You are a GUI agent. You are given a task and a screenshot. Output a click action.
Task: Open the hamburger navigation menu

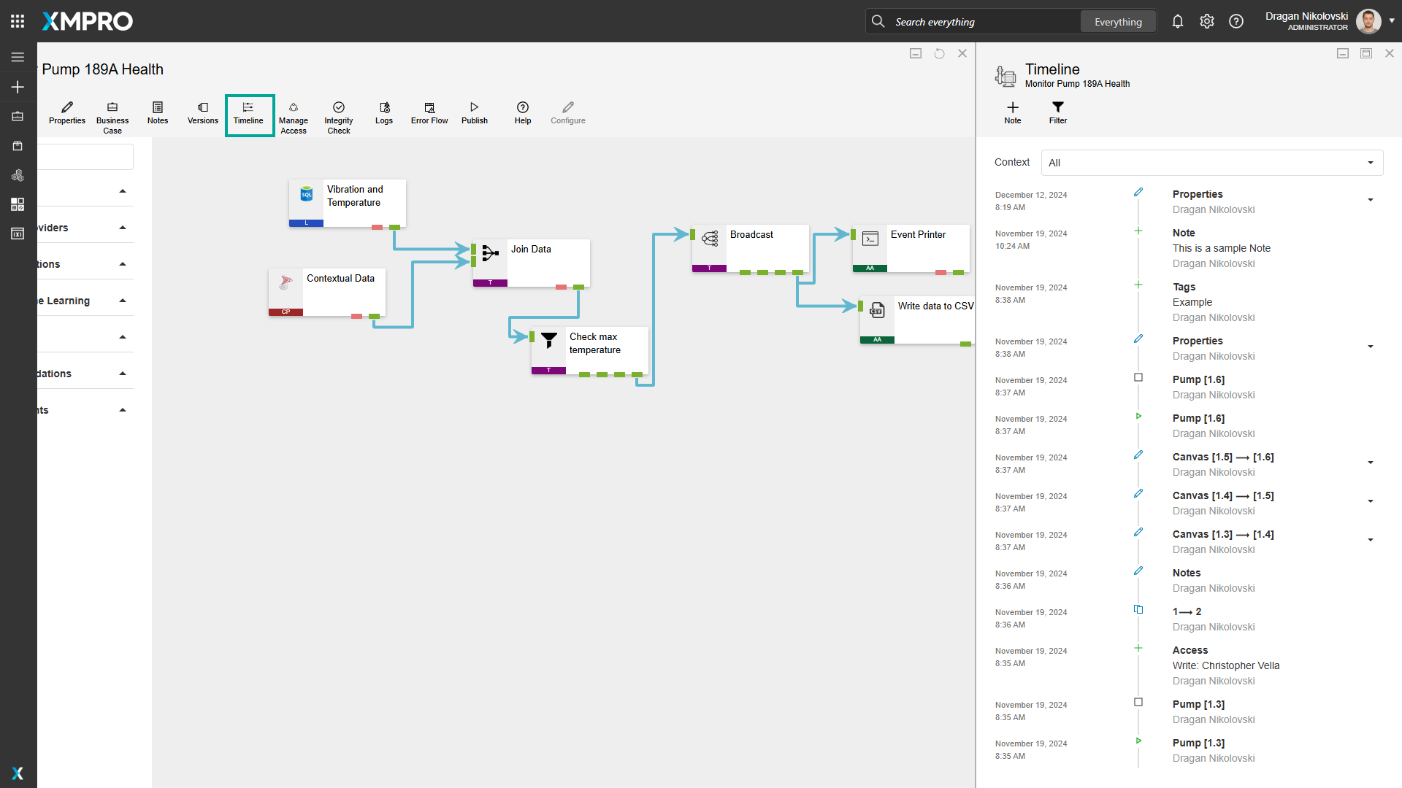(18, 57)
